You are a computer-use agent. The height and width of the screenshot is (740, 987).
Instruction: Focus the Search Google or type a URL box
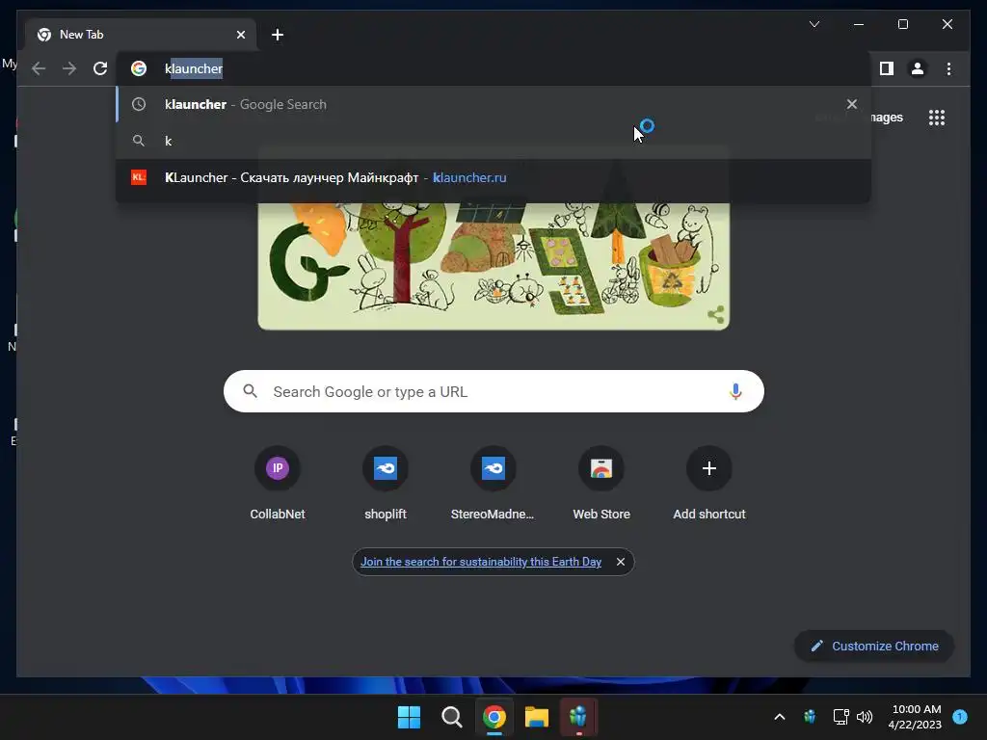coord(493,391)
